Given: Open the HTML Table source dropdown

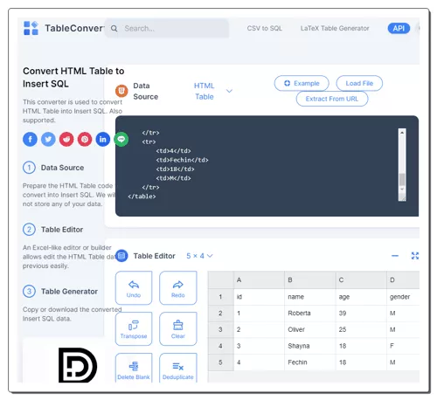Looking at the screenshot, I should coord(213,91).
